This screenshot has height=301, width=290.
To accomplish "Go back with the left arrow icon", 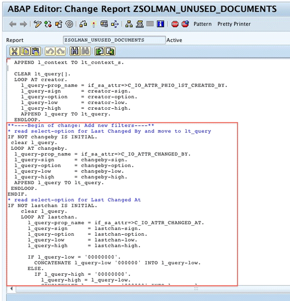I will 13,24.
